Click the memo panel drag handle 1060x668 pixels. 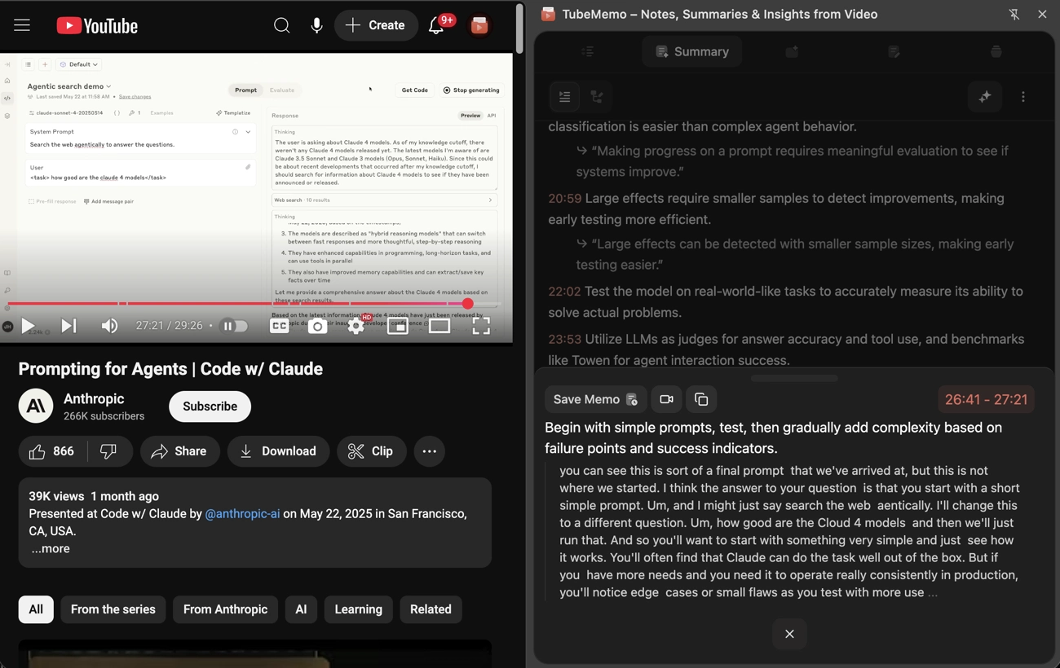794,378
